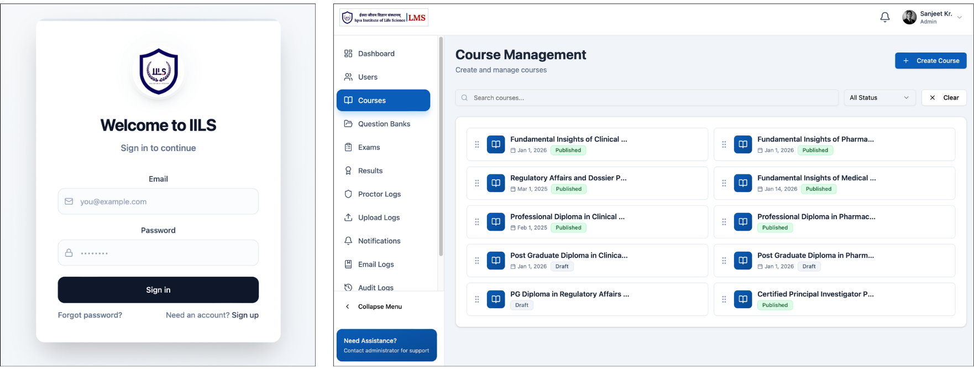Click the IILS LMS logo in header
The height and width of the screenshot is (369, 974).
click(x=384, y=18)
